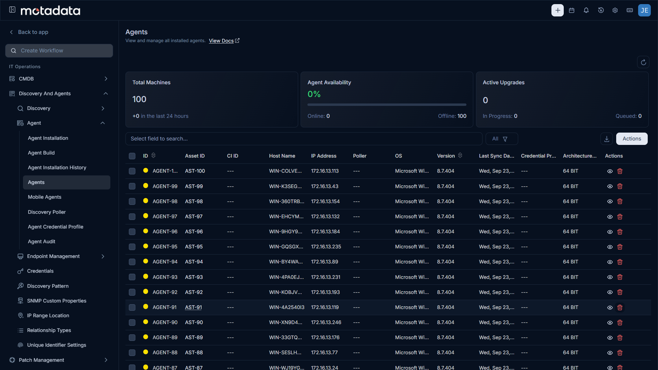This screenshot has width=658, height=370.
Task: Click the Actions button
Action: point(632,139)
